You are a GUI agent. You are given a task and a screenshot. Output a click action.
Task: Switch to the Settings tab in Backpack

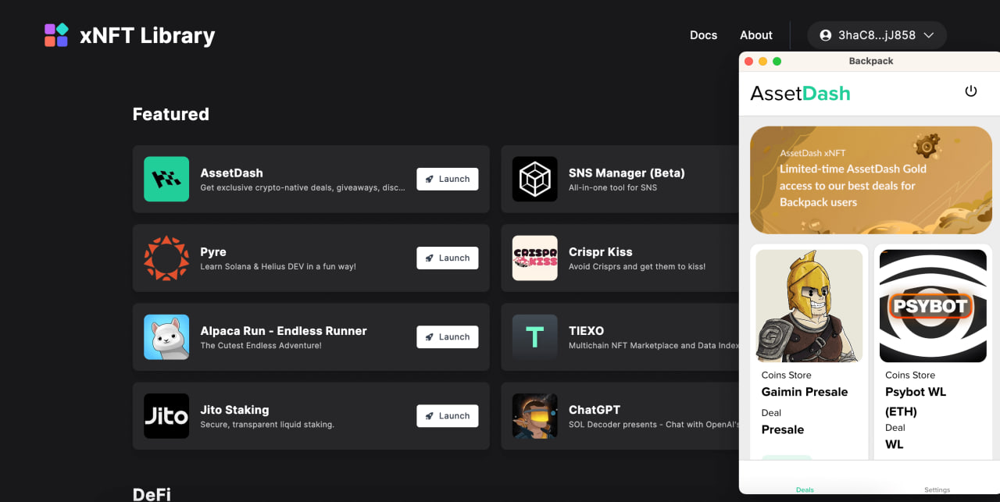click(937, 490)
